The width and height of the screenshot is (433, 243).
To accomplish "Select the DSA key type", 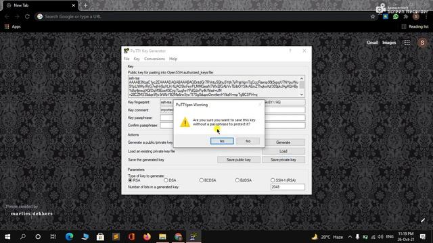I will coord(170,180).
